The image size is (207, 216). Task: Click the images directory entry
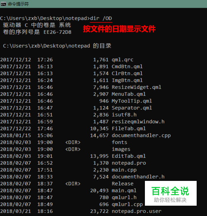pos(121,150)
